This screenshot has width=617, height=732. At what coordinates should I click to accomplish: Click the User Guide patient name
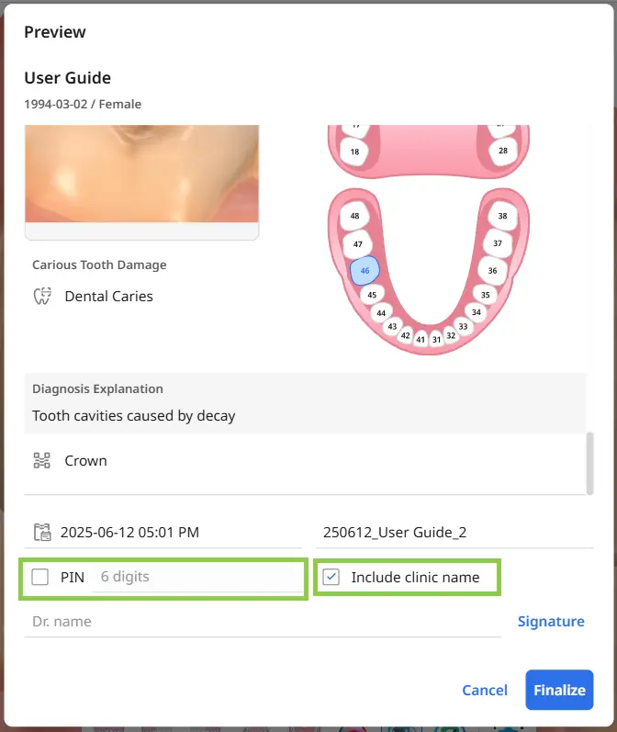pos(68,77)
